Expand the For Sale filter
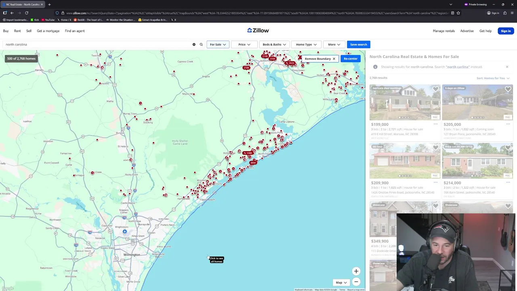 pos(218,44)
